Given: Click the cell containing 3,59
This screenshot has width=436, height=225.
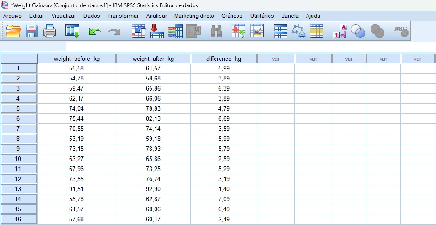Looking at the screenshot, I should [224, 129].
